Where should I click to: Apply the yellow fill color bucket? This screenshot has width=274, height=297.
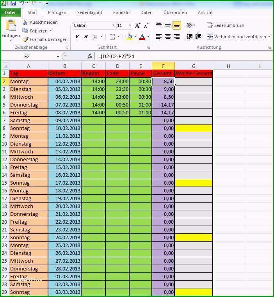click(130, 37)
